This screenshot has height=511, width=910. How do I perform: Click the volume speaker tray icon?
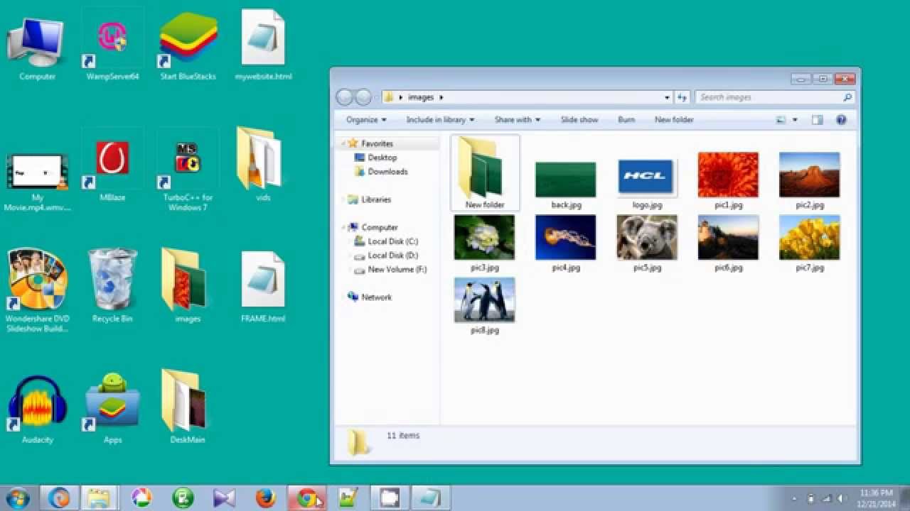point(842,499)
